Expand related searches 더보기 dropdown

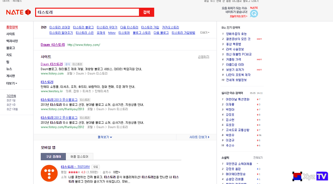click(205, 33)
